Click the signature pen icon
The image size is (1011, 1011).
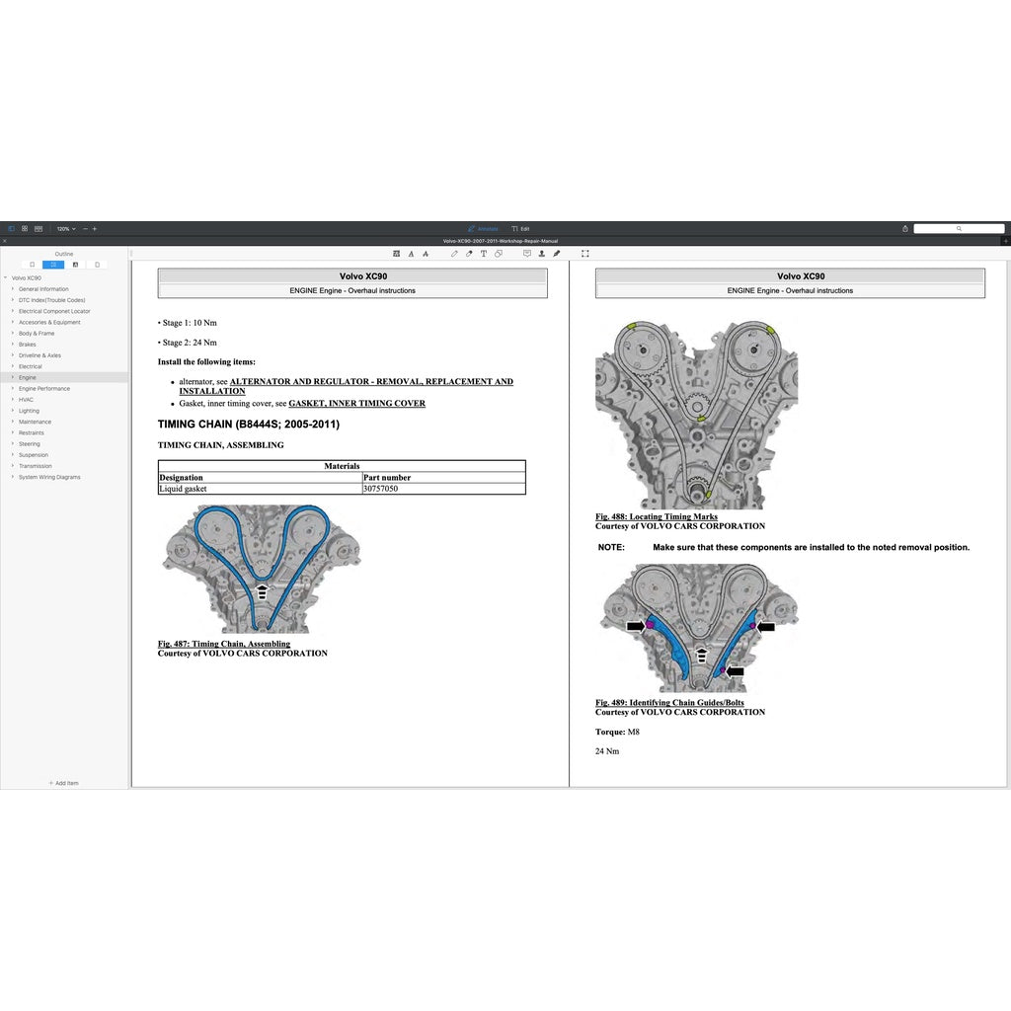coord(557,254)
